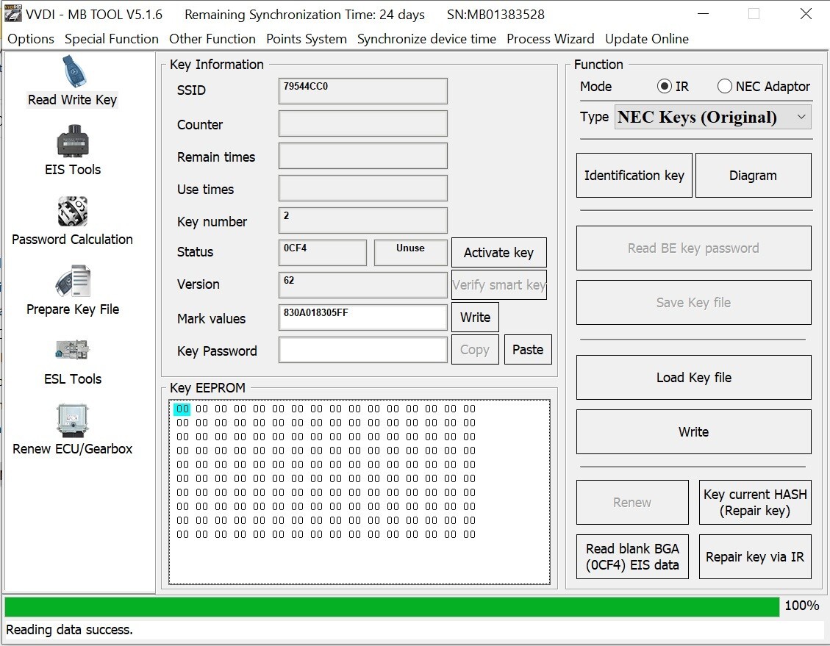Image resolution: width=830 pixels, height=646 pixels.
Task: Switch mode to NEC Adaptor
Action: (x=725, y=86)
